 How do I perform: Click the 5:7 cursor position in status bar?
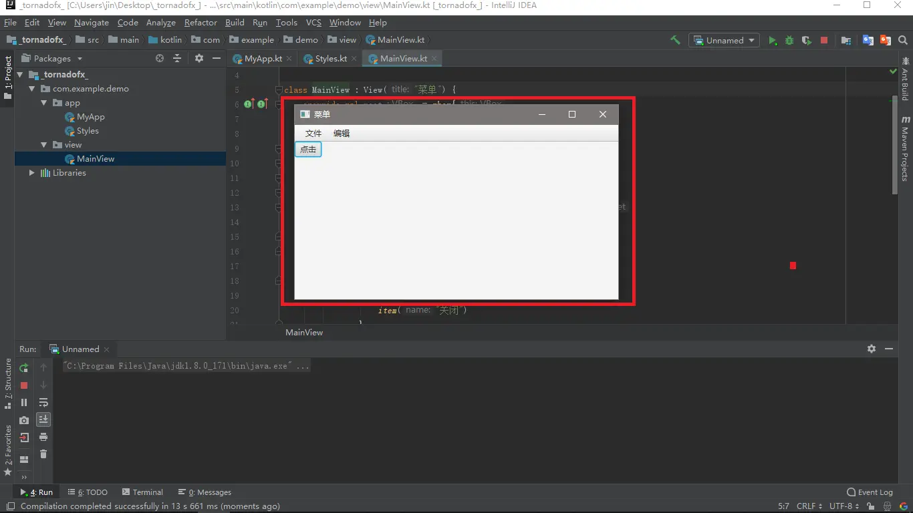[784, 506]
